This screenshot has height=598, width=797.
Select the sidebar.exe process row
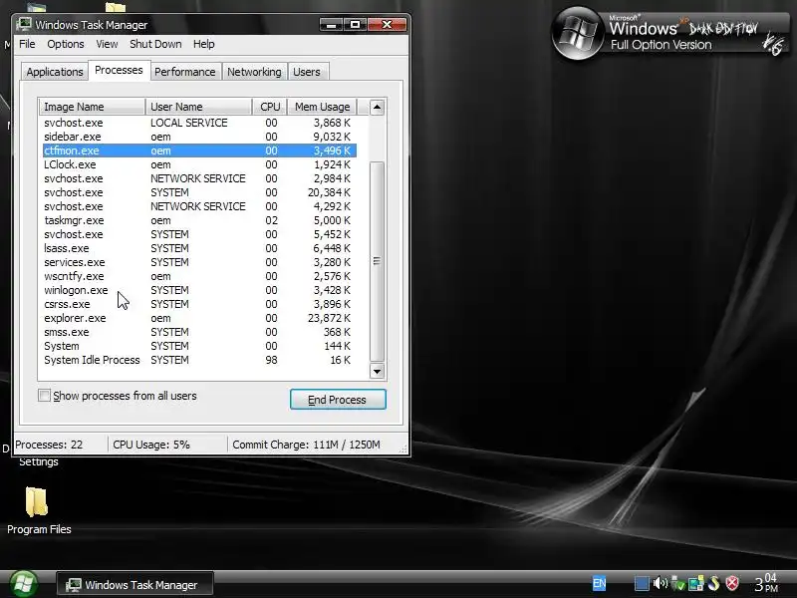(x=199, y=137)
